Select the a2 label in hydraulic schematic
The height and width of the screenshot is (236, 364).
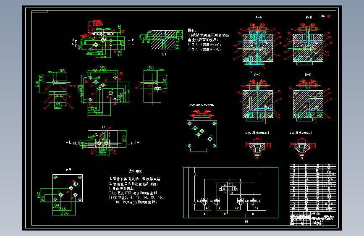[236, 208]
